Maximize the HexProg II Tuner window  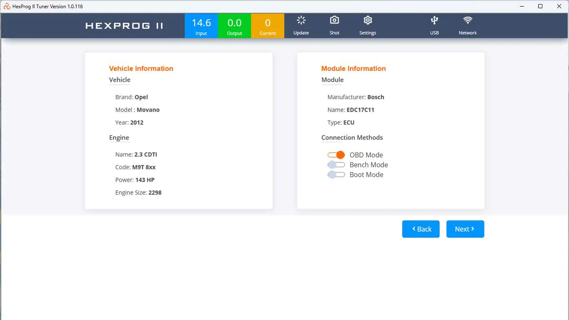540,6
